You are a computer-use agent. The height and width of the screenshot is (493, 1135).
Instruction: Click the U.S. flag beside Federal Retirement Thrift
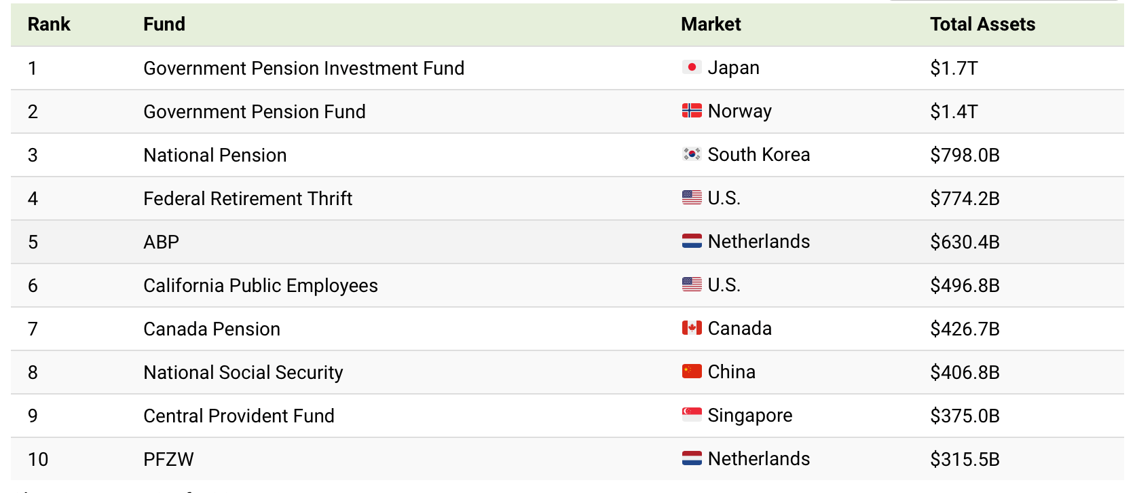tap(692, 198)
